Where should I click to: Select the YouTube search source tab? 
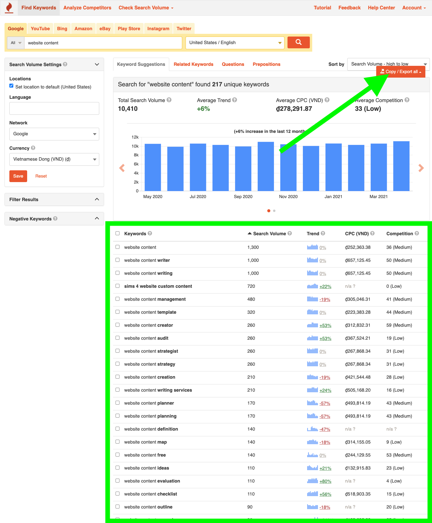pos(40,29)
